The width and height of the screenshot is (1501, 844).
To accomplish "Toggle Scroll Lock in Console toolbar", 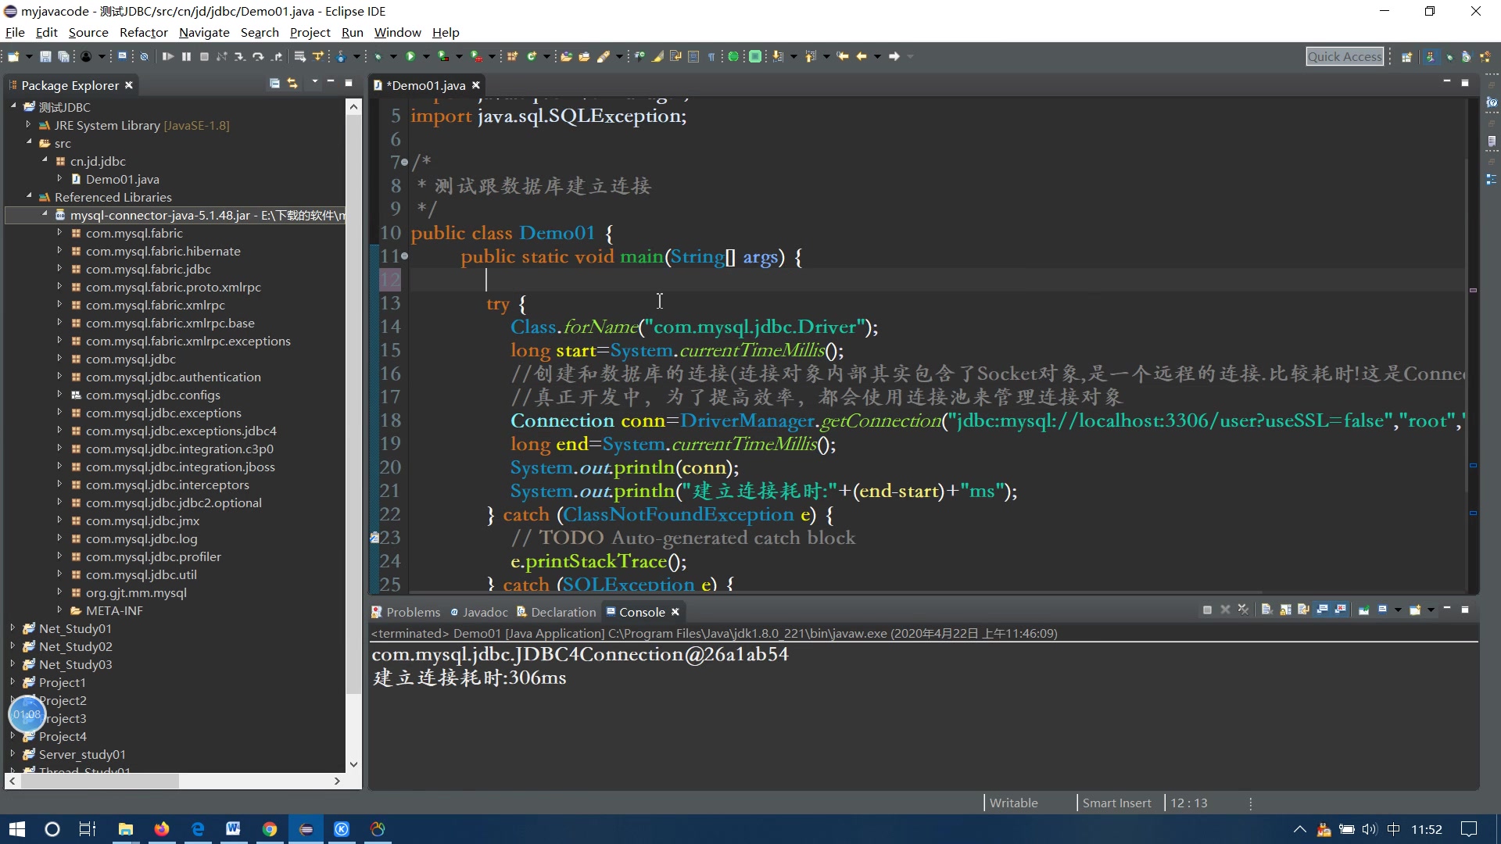I will click(1285, 610).
